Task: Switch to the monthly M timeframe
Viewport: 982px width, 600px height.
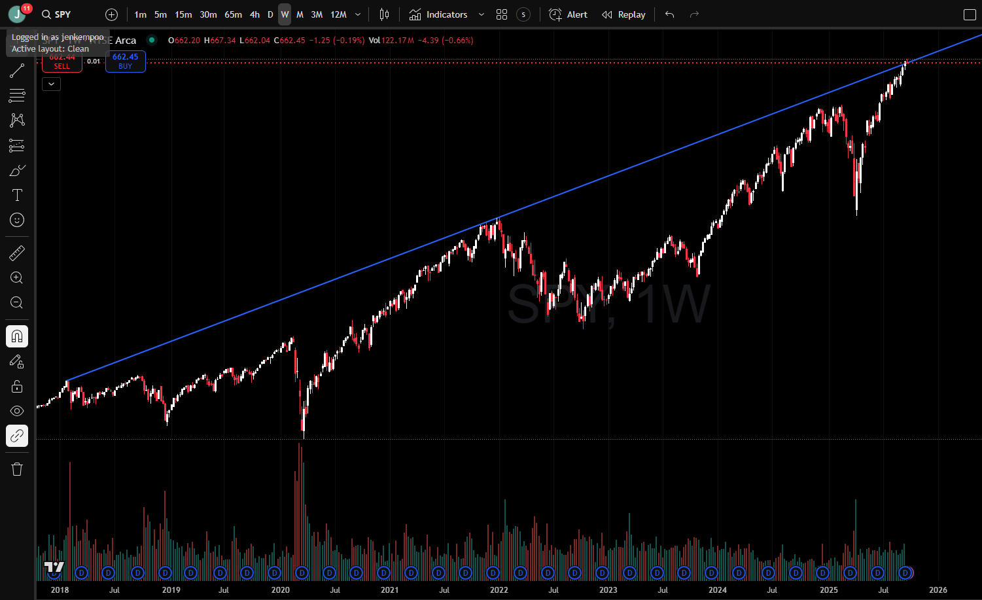Action: [x=300, y=14]
